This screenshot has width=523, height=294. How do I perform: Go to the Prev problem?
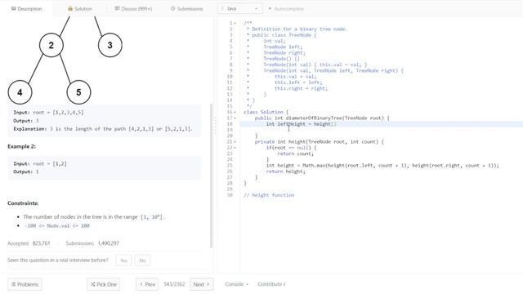pos(147,284)
